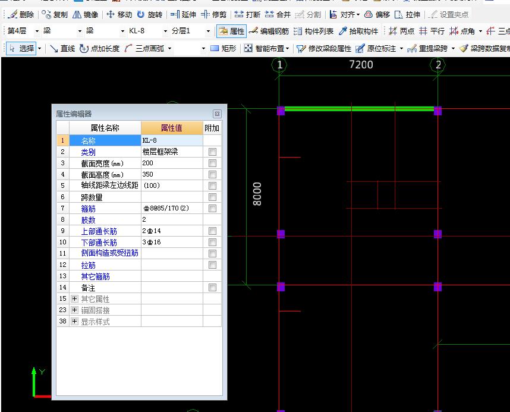Use the 修剪 (trim) tool
The height and width of the screenshot is (412, 510).
coord(214,14)
